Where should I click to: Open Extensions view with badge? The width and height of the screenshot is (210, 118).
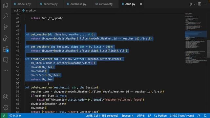(x=6, y=49)
